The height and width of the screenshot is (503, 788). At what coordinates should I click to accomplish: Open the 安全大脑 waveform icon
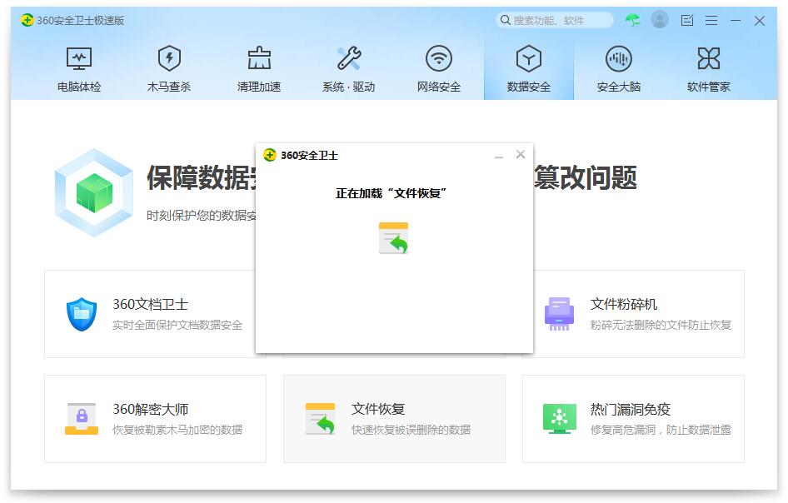[619, 58]
